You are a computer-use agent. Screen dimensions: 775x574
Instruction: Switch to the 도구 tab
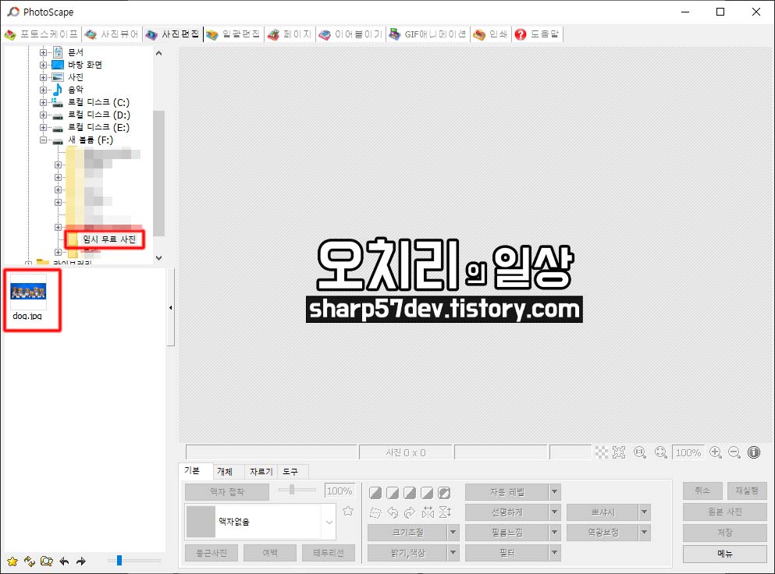tap(290, 472)
